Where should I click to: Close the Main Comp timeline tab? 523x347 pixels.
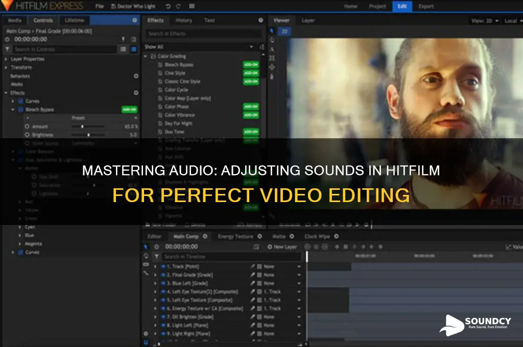point(205,236)
